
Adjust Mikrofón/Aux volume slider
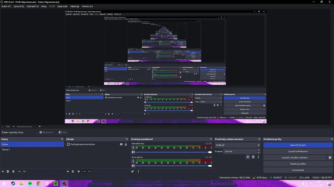174,152
